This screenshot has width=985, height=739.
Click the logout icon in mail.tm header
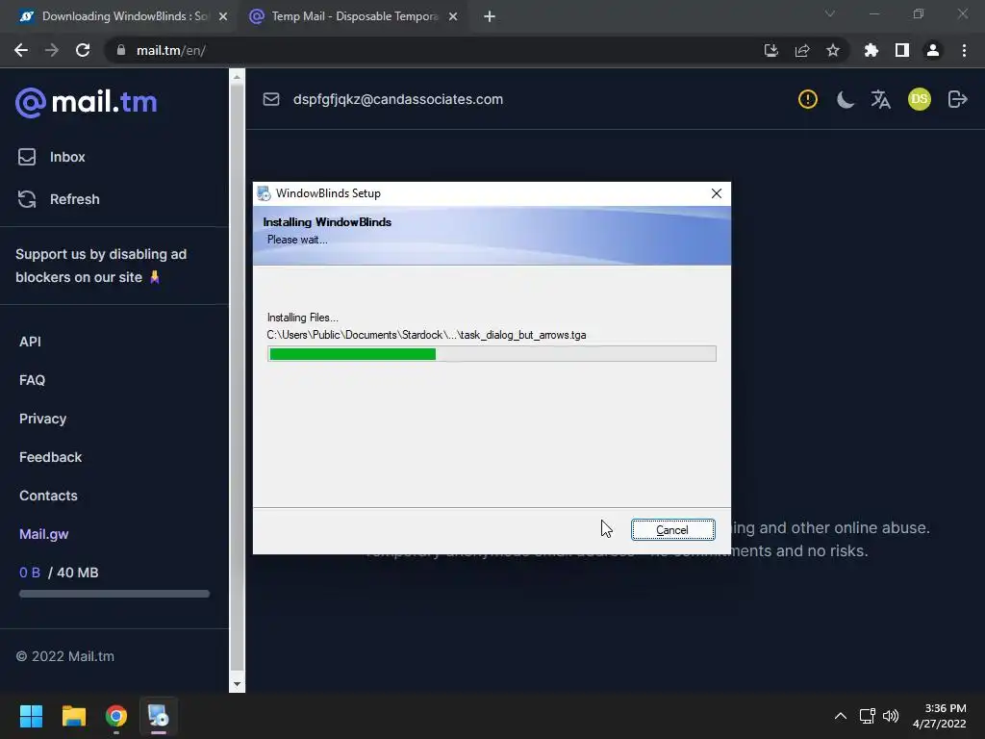[957, 99]
